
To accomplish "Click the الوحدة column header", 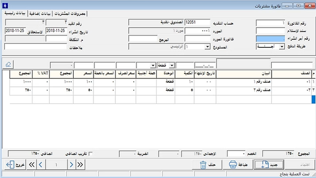I will click(166, 74).
